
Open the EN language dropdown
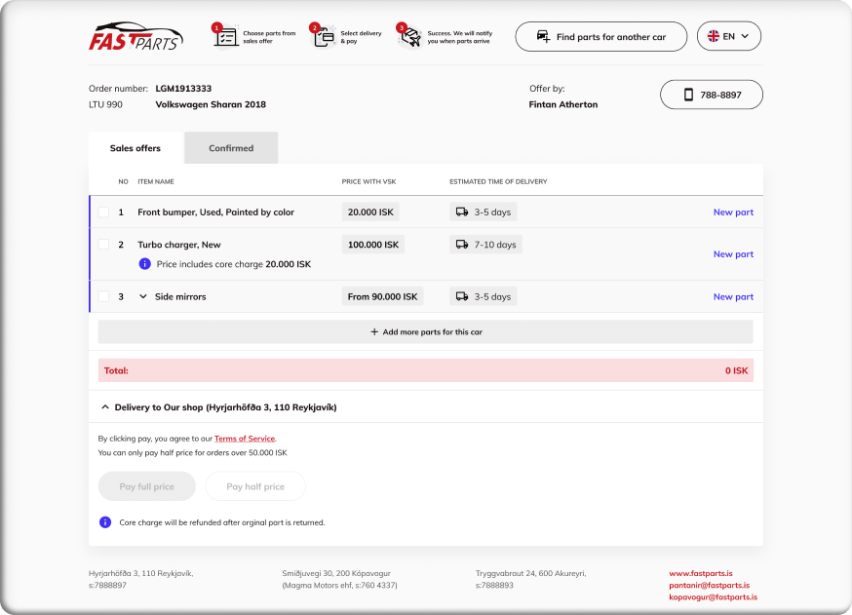(x=728, y=36)
